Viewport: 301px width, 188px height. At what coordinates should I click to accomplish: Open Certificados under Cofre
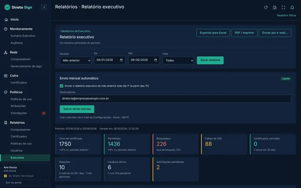coord(19,83)
